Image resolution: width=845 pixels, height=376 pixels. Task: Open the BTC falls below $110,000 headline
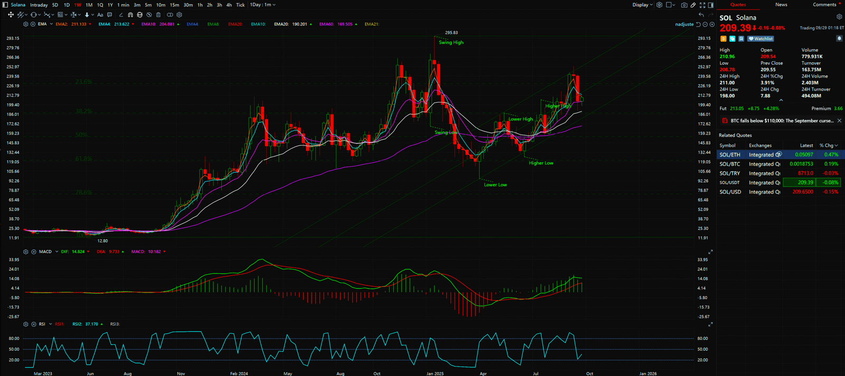click(x=782, y=121)
